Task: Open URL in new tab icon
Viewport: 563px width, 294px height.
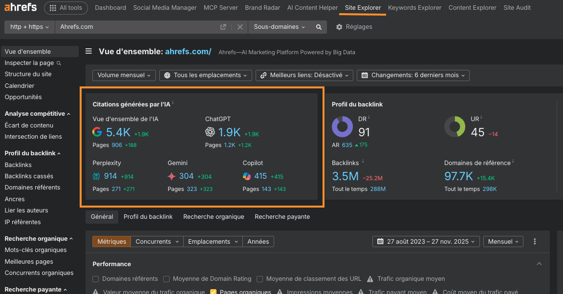Action: pyautogui.click(x=223, y=27)
